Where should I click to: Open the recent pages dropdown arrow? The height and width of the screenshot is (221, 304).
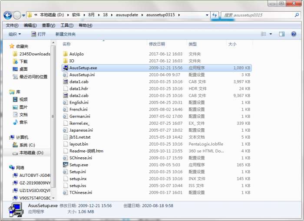(23, 15)
